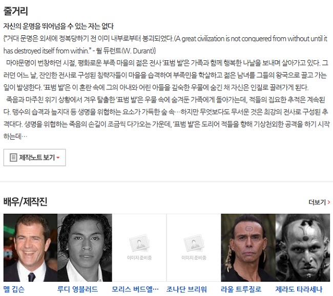Click 조나단 브리워's placeholder image icon
The height and width of the screenshot is (296, 333).
pos(194,243)
